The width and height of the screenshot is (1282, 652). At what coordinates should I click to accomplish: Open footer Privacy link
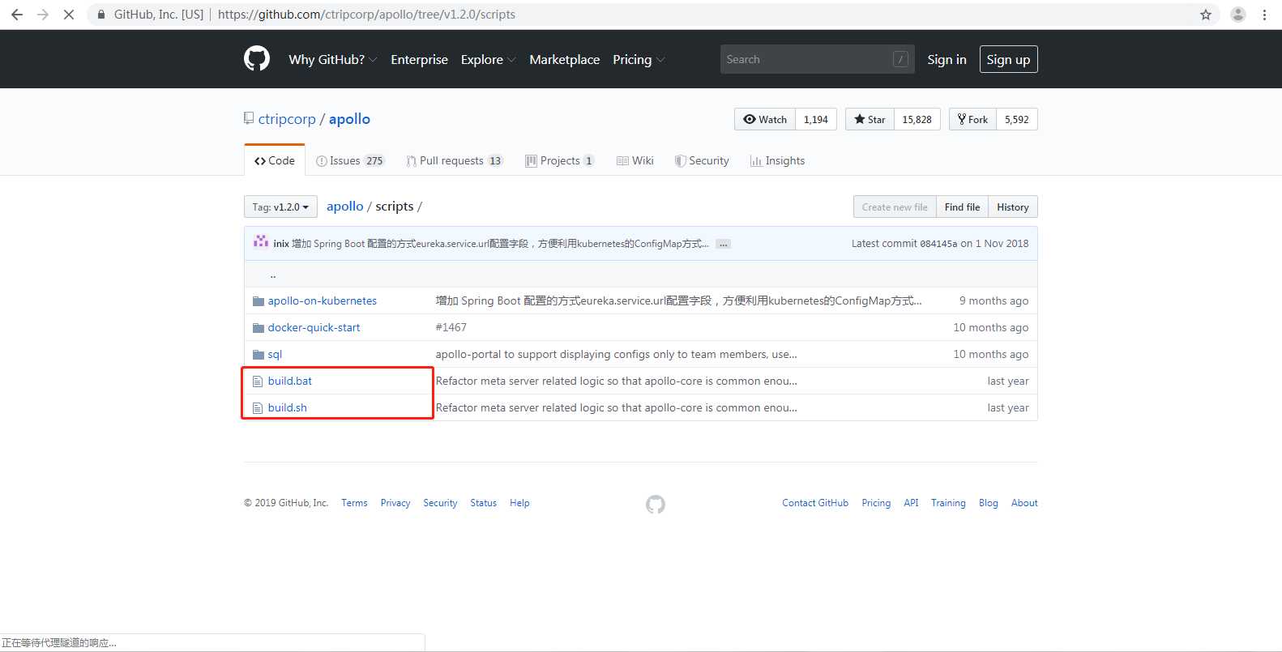tap(395, 503)
